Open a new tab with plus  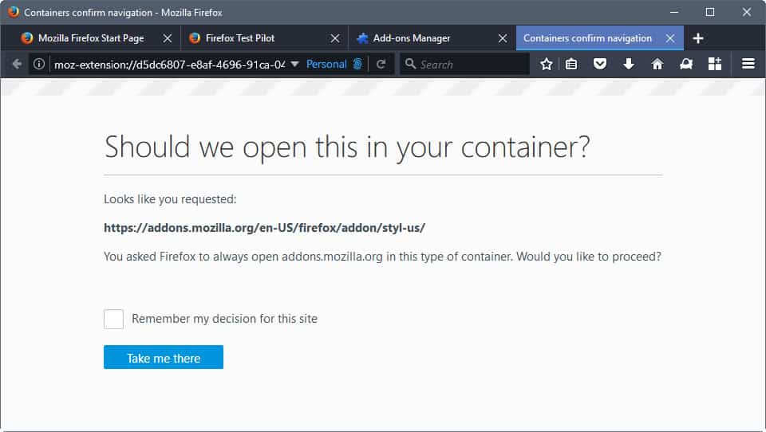coord(698,38)
